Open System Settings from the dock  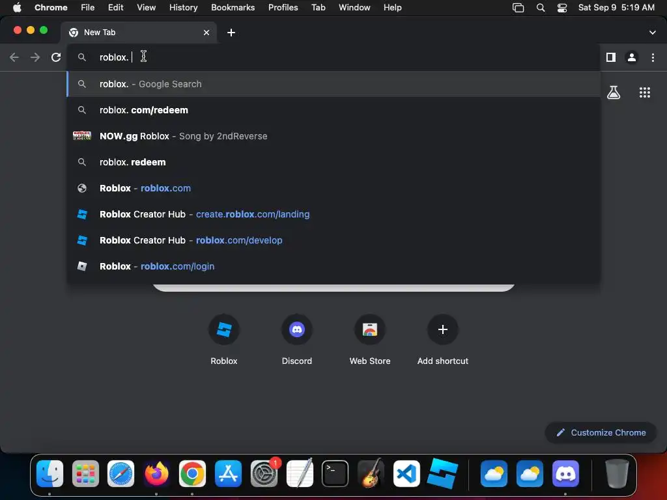tap(264, 474)
